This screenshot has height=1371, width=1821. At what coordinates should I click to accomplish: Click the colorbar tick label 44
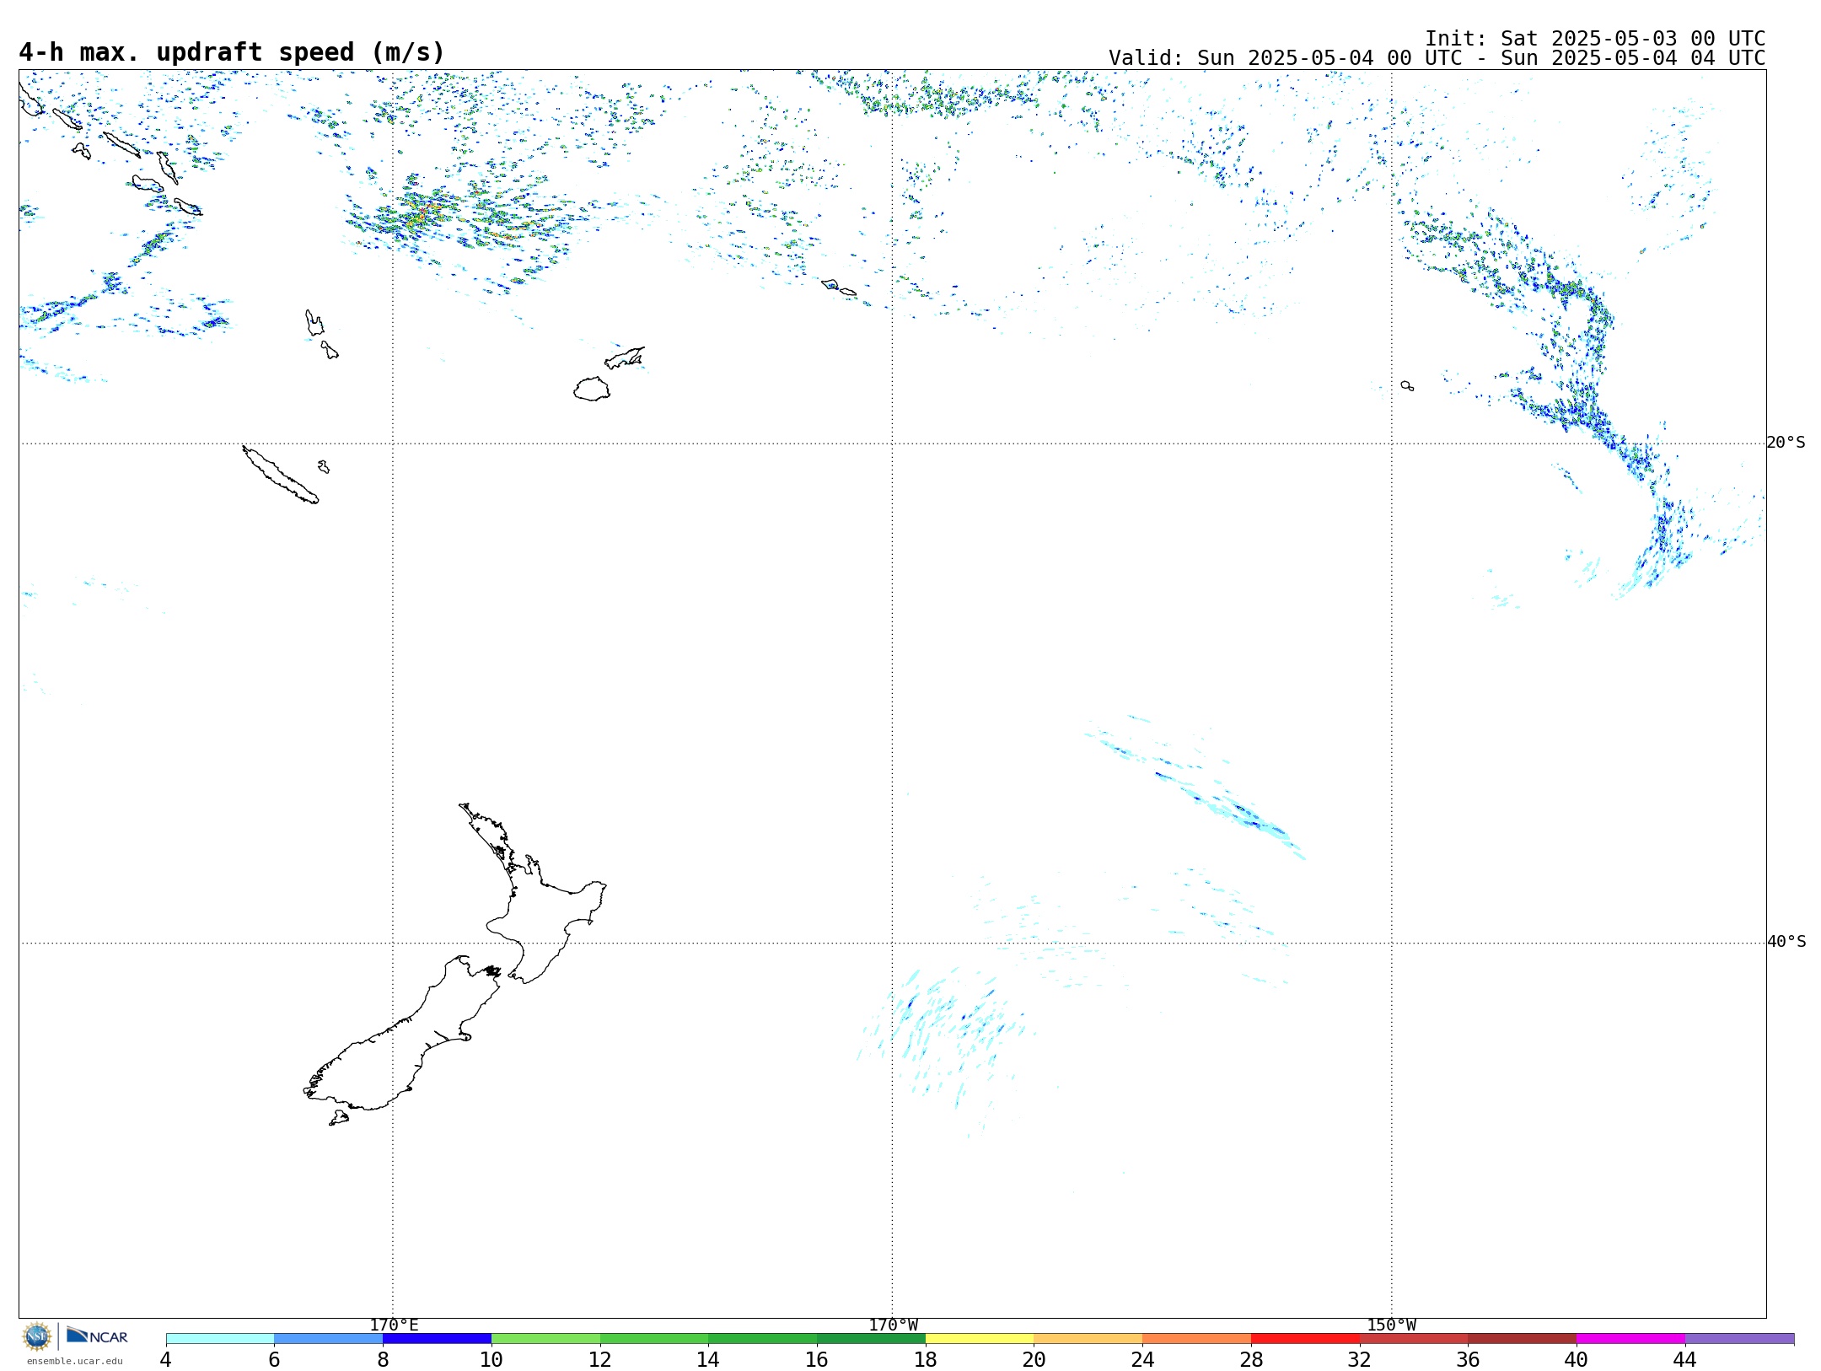coord(1685,1359)
